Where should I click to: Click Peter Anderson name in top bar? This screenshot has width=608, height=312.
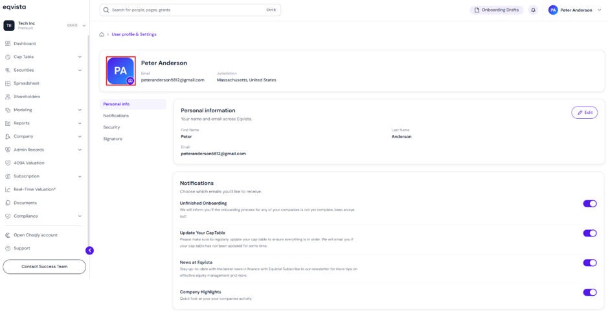coord(576,10)
